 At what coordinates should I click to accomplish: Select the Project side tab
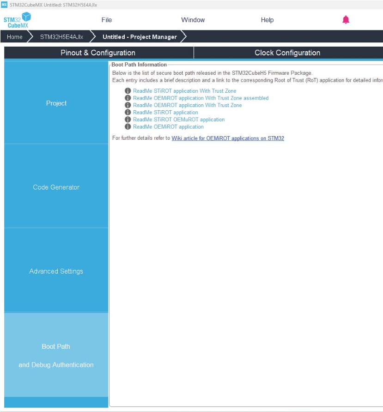(56, 103)
